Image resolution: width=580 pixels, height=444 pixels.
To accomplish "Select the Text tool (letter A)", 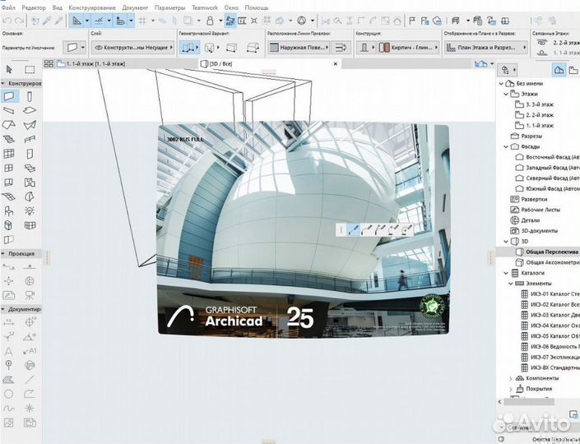I will pyautogui.click(x=9, y=351).
